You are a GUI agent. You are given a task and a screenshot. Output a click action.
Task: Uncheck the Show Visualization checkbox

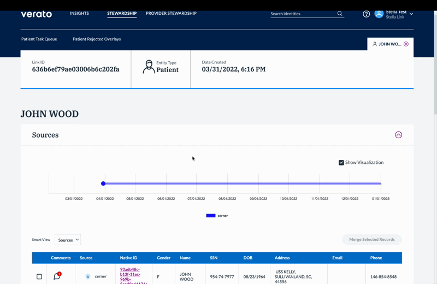(341, 163)
